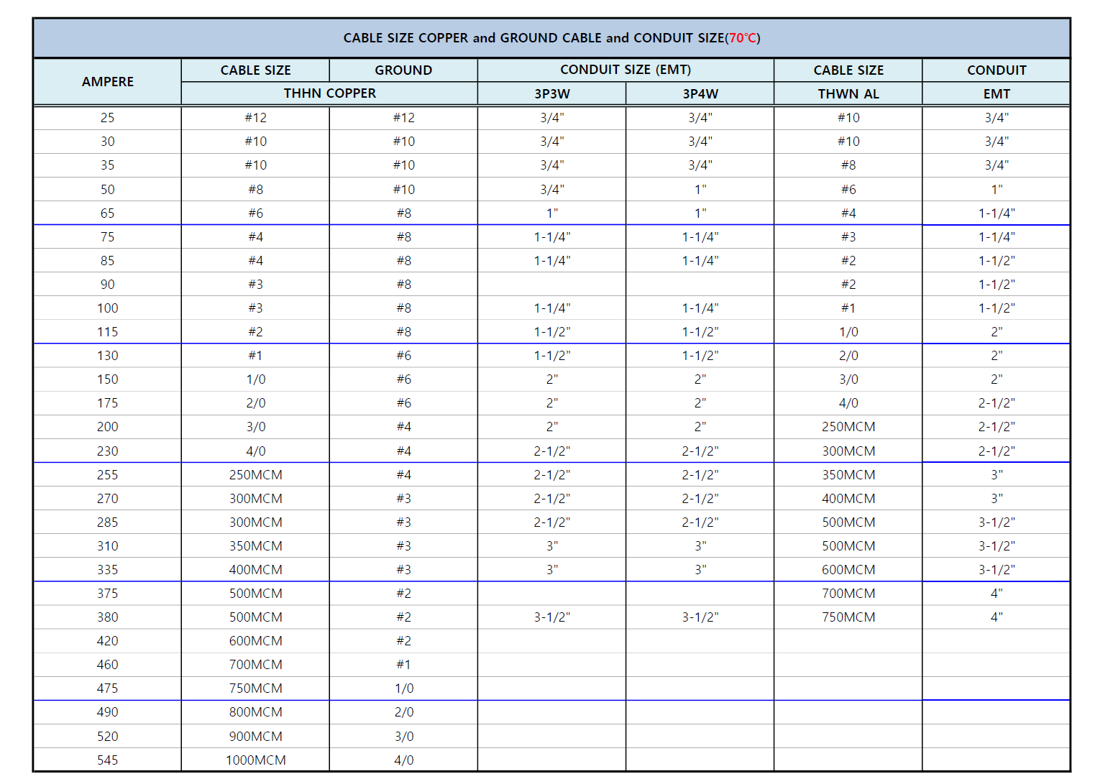The height and width of the screenshot is (774, 1095).
Task: Click aluminum cable size 600MCM
Action: [x=848, y=570]
